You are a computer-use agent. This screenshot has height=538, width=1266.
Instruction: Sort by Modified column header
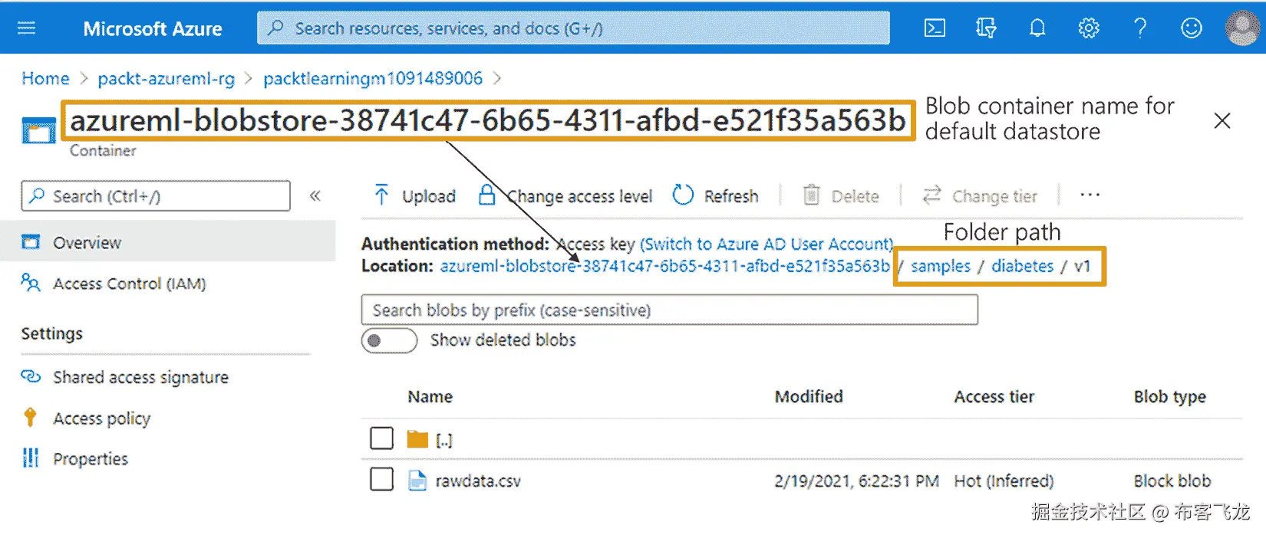(x=809, y=396)
